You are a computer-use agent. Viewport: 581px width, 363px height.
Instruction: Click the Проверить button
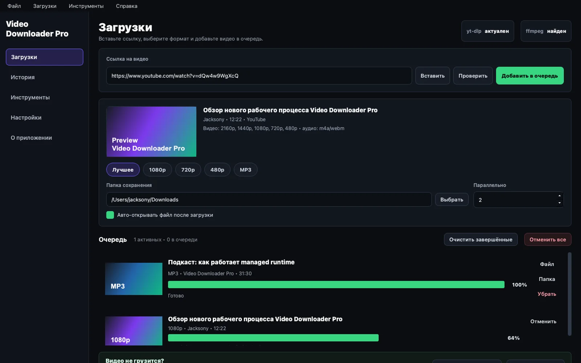click(473, 76)
